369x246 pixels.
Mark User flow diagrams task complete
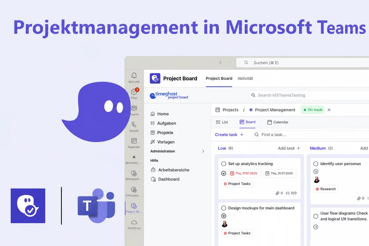[x=316, y=216]
